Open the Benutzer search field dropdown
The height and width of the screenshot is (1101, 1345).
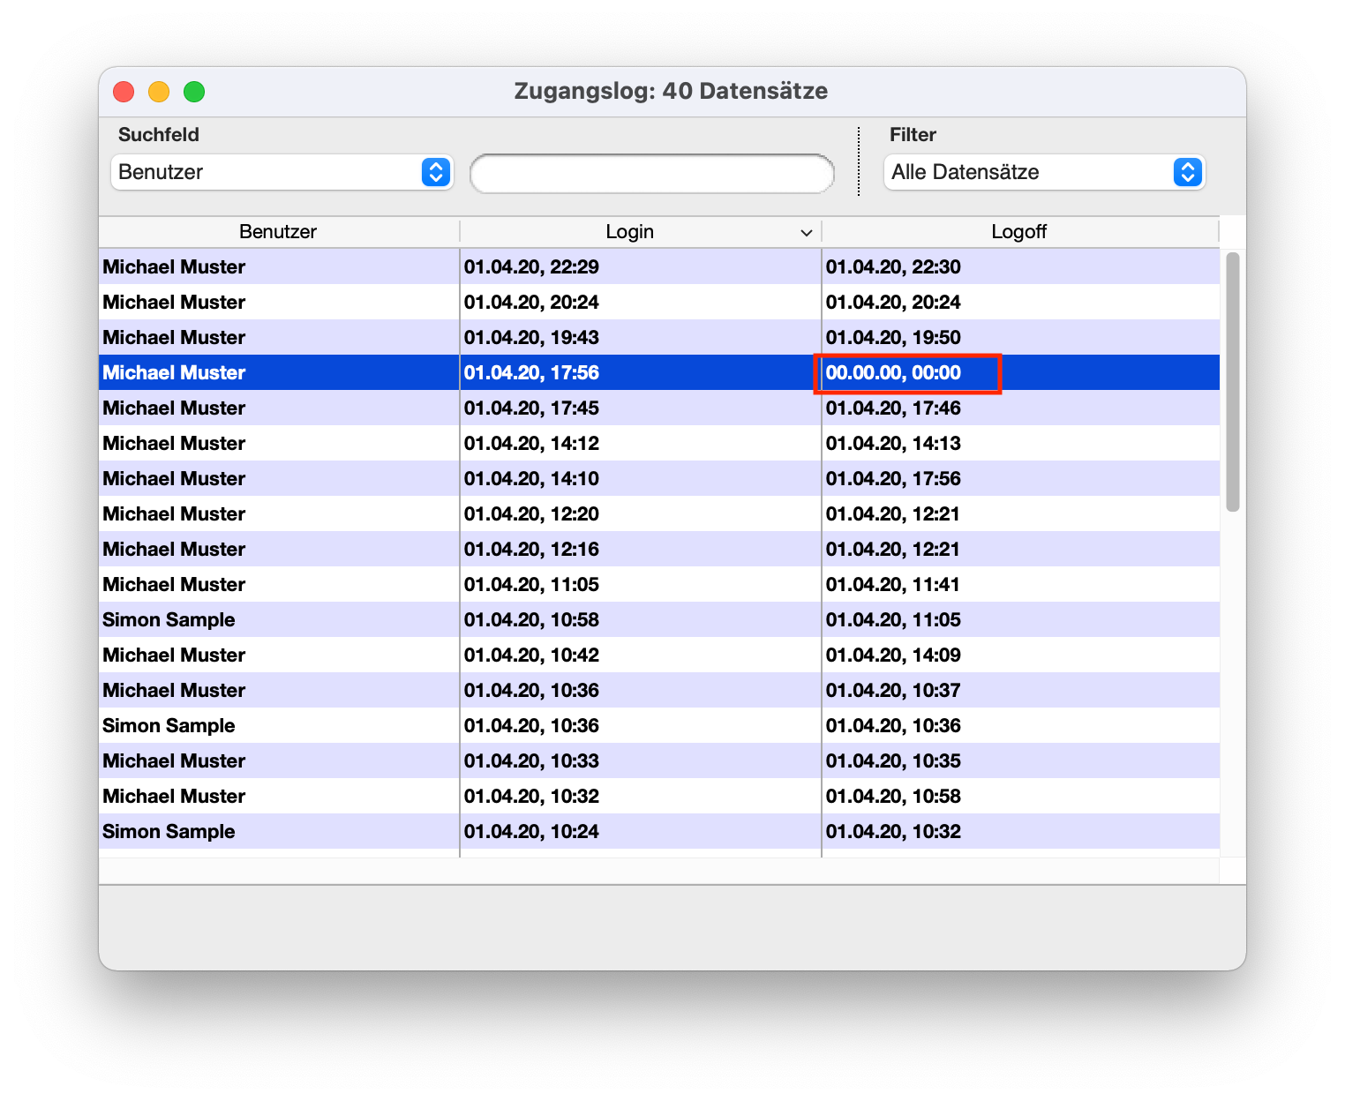[x=282, y=172]
